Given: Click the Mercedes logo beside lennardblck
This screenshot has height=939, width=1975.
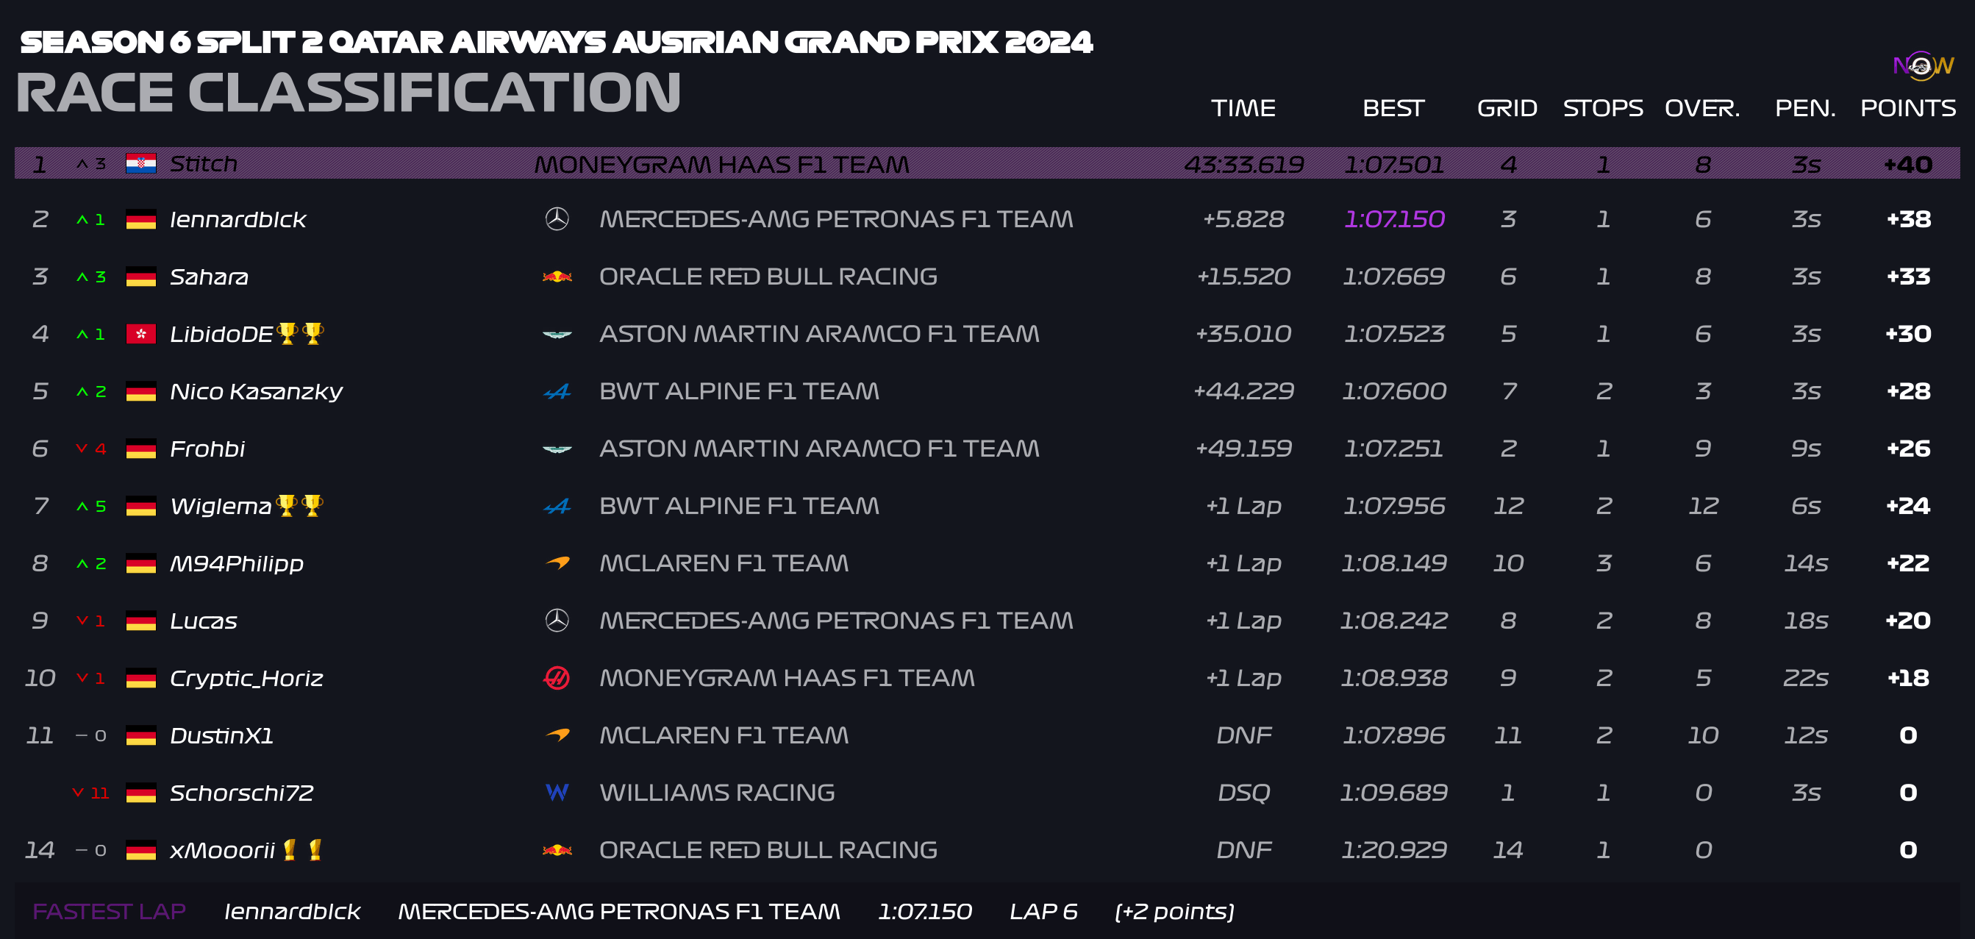Looking at the screenshot, I should click(557, 219).
